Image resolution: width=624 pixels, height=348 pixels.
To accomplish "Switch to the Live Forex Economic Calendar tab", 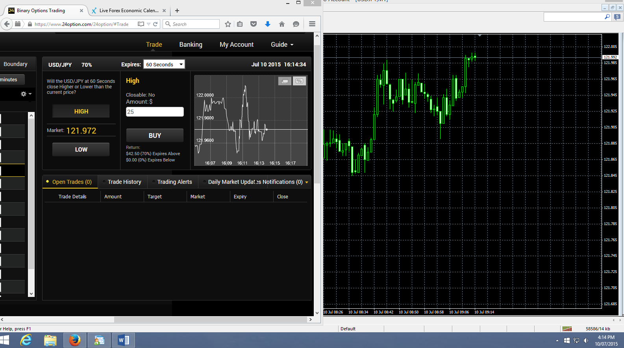I will [x=129, y=11].
